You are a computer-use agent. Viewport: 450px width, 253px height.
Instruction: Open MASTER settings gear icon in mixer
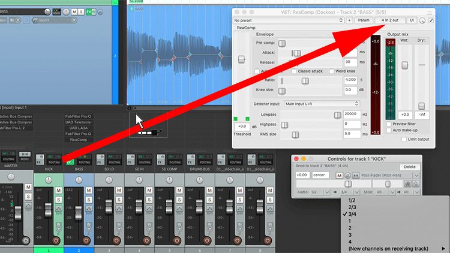26,240
